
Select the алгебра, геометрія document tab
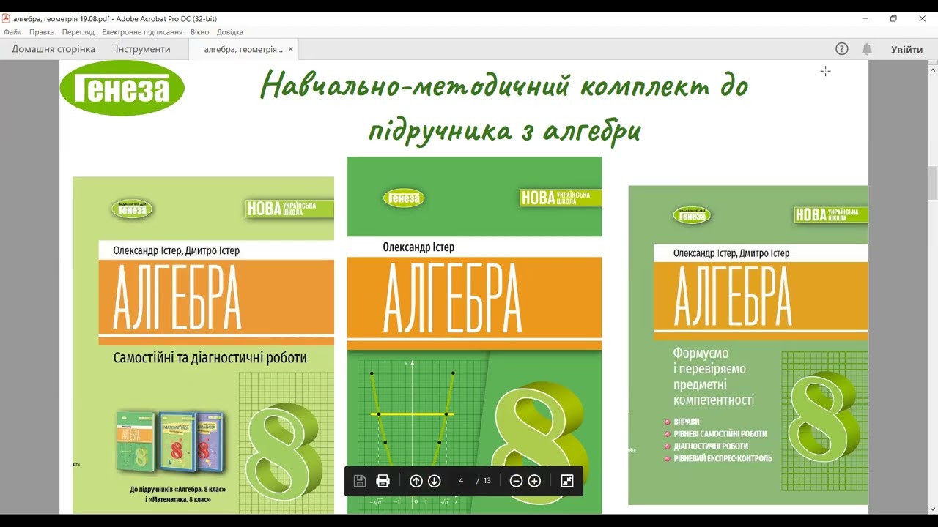[x=243, y=49]
